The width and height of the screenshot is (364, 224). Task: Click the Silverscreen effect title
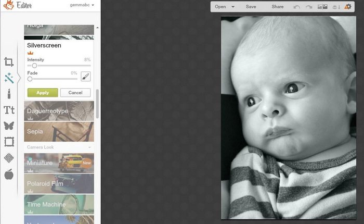point(44,45)
